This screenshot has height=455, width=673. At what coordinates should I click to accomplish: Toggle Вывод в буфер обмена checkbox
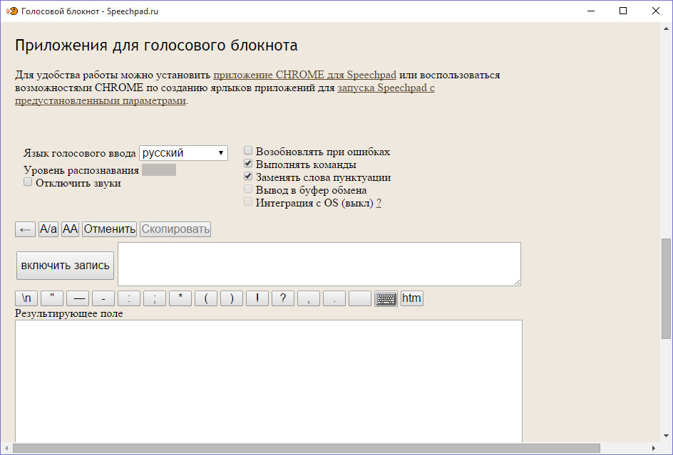[x=248, y=189]
